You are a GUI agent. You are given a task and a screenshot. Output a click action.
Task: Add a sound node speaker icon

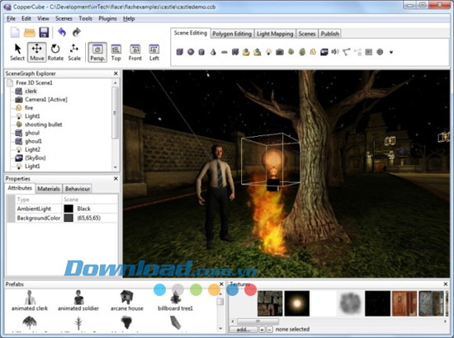tap(335, 52)
